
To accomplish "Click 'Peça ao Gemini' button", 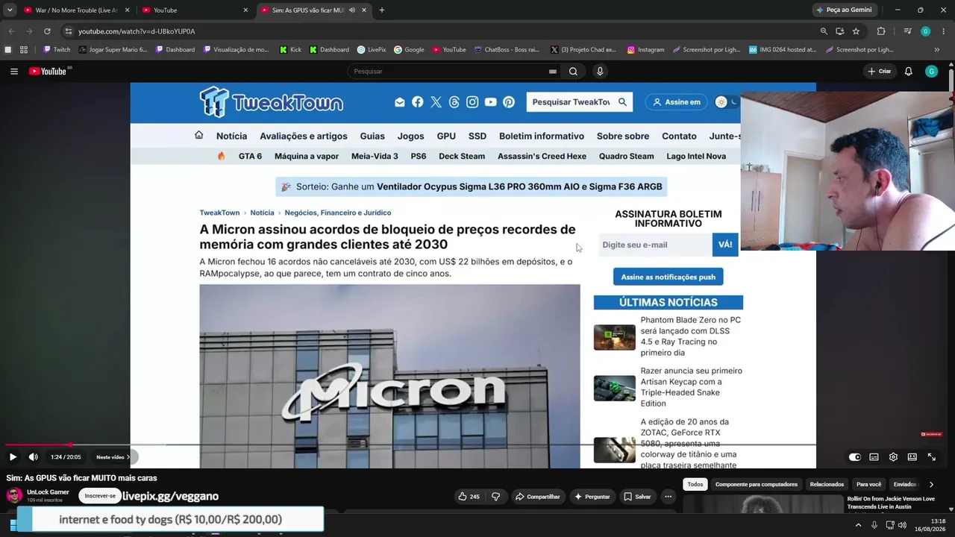I will tap(845, 10).
